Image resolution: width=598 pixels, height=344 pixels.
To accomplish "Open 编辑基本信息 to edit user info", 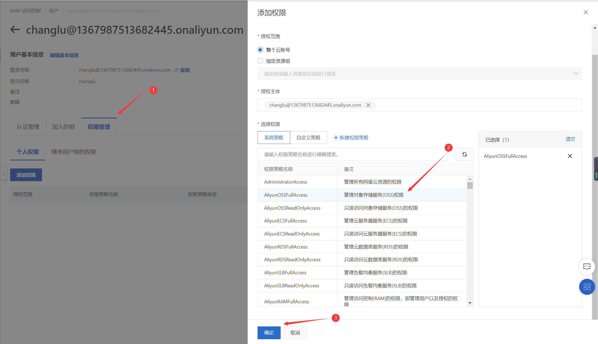I will point(64,55).
